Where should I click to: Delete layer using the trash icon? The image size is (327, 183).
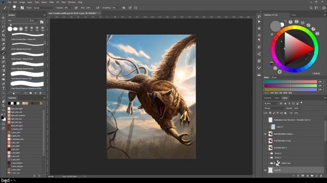(321, 176)
